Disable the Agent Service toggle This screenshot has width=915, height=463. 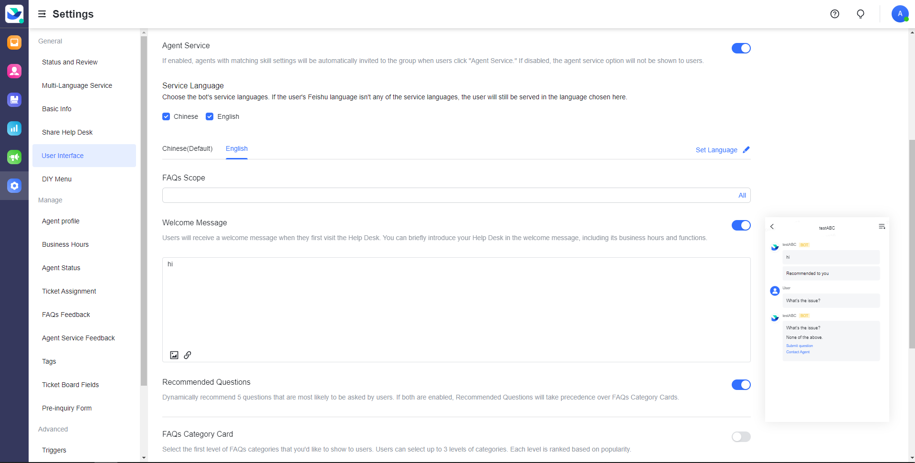pos(741,48)
